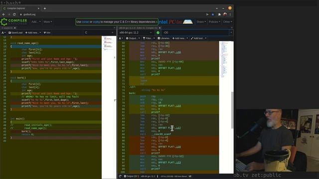Click the timing chart icon in status bar
The image size is (319, 179).
tap(190, 177)
